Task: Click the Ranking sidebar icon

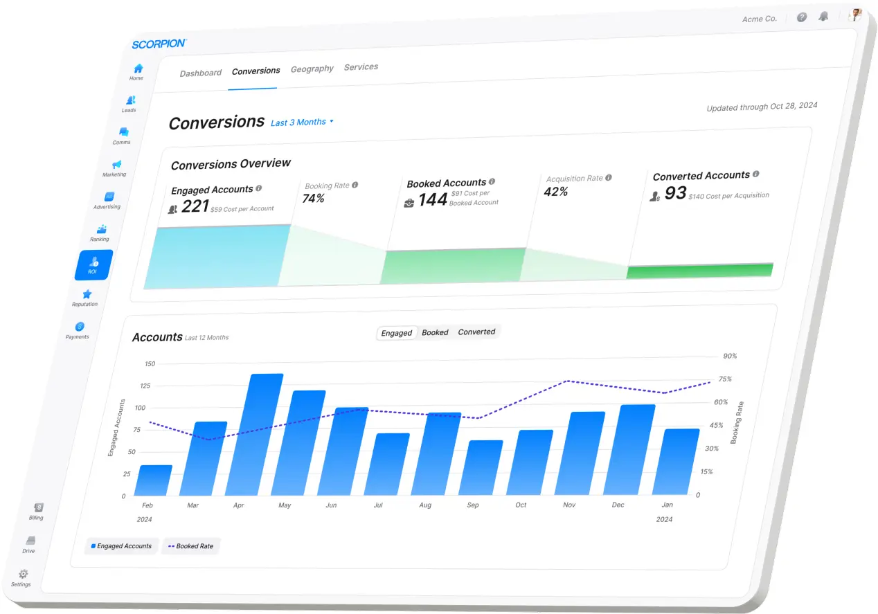Action: (101, 230)
